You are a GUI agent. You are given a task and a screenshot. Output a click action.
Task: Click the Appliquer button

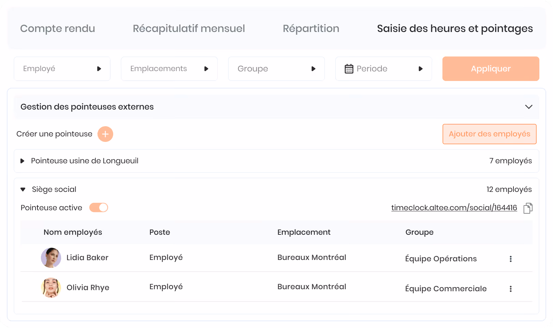pyautogui.click(x=491, y=69)
